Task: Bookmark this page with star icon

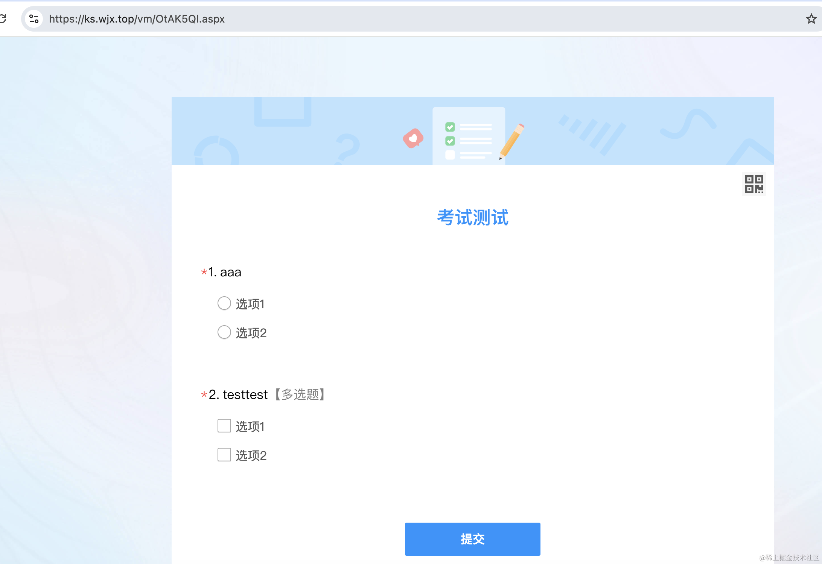Action: pos(811,19)
